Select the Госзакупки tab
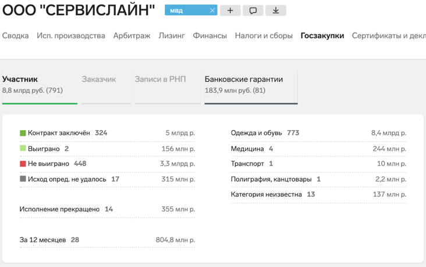The image size is (426, 267). (x=322, y=35)
